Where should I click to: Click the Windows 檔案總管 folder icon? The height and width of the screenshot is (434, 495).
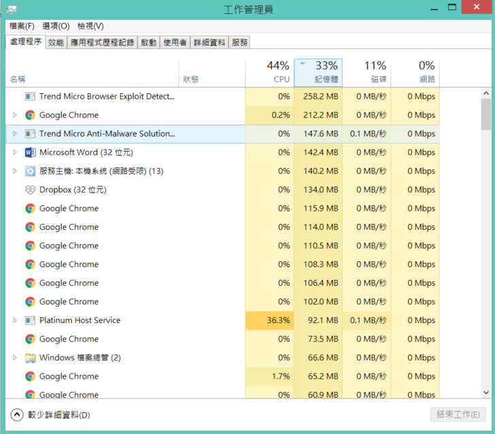(x=30, y=358)
